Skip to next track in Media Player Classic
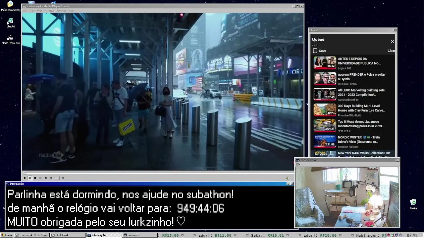 coord(56,178)
